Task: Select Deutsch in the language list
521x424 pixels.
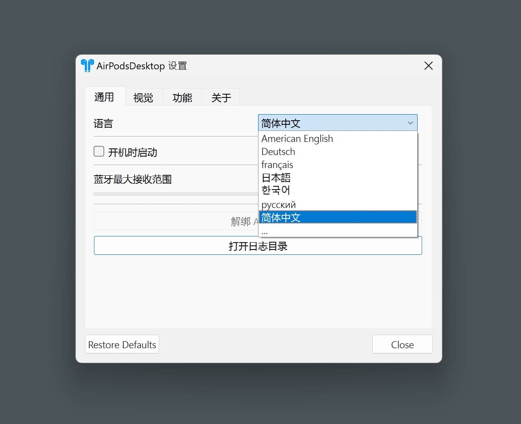Action: coord(338,152)
